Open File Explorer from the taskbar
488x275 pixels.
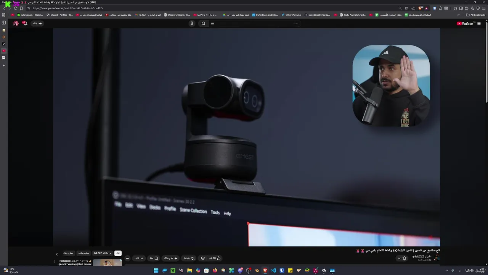point(189,270)
